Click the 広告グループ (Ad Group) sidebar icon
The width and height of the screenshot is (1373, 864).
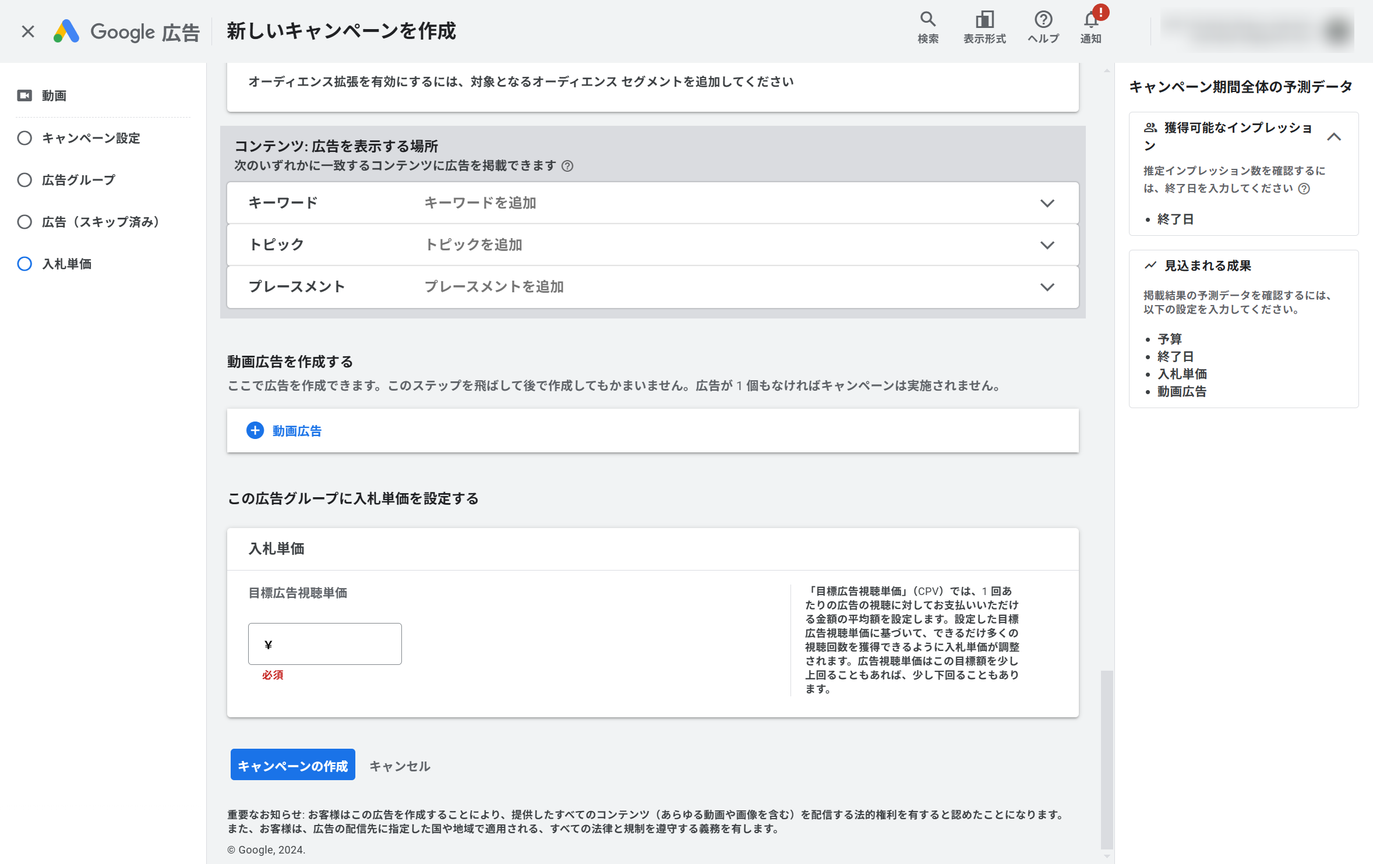click(25, 180)
